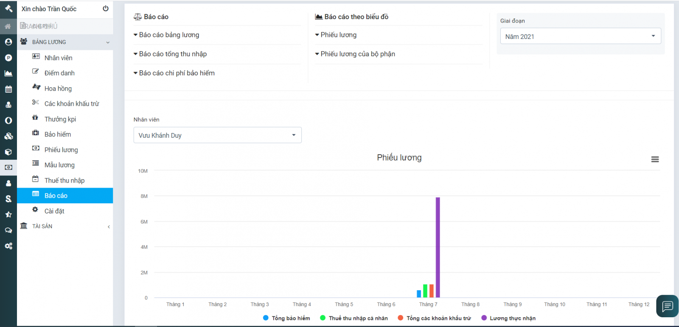This screenshot has width=679, height=327.
Task: Open the chat support widget icon
Action: click(667, 306)
